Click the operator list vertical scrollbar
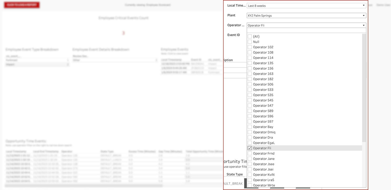 (x=364, y=87)
